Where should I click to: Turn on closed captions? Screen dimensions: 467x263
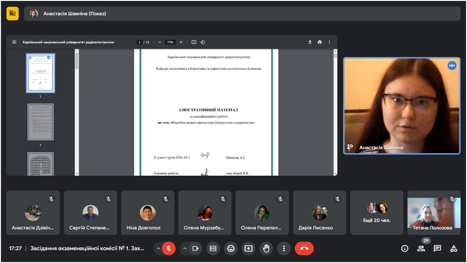pyautogui.click(x=213, y=248)
